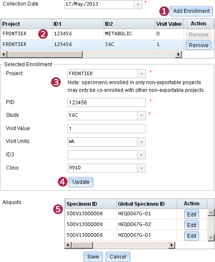This screenshot has height=262, width=215.
Task: Expand the Project dropdown in Selected Enrollment
Action: coord(141,74)
